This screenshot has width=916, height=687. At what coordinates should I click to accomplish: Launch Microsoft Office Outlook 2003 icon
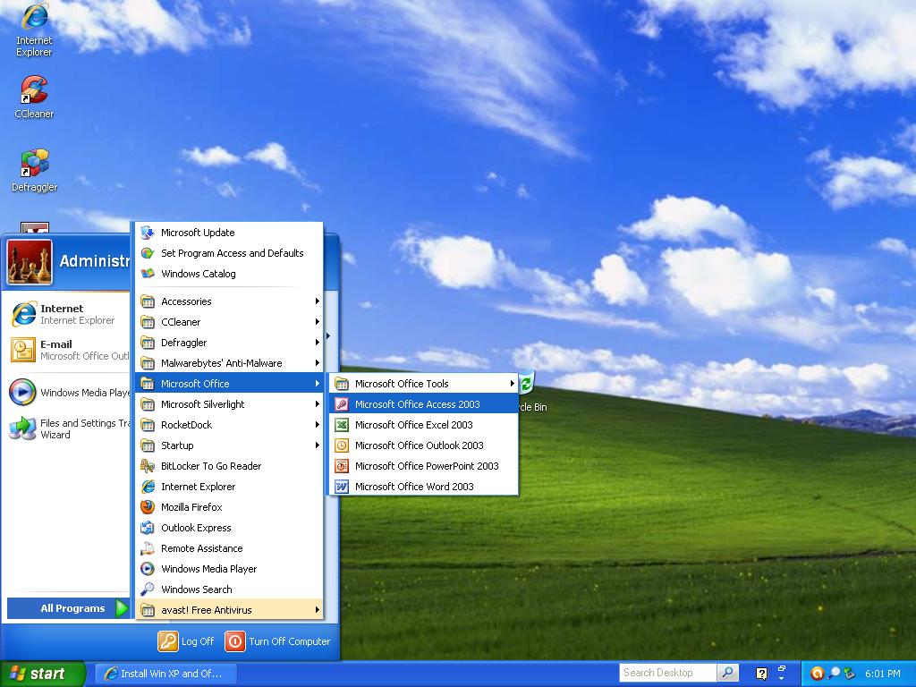point(342,445)
